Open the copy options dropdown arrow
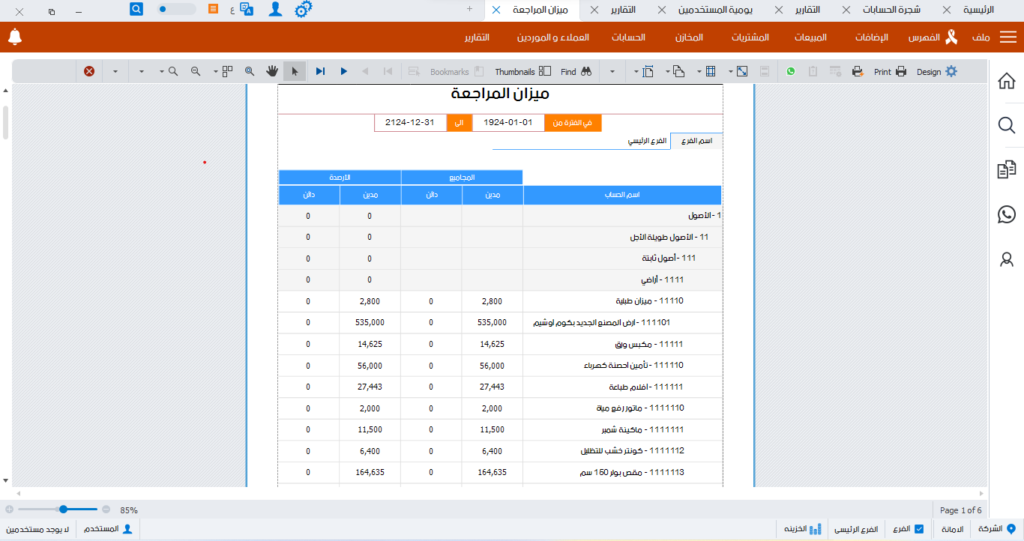The image size is (1024, 541). 667,71
